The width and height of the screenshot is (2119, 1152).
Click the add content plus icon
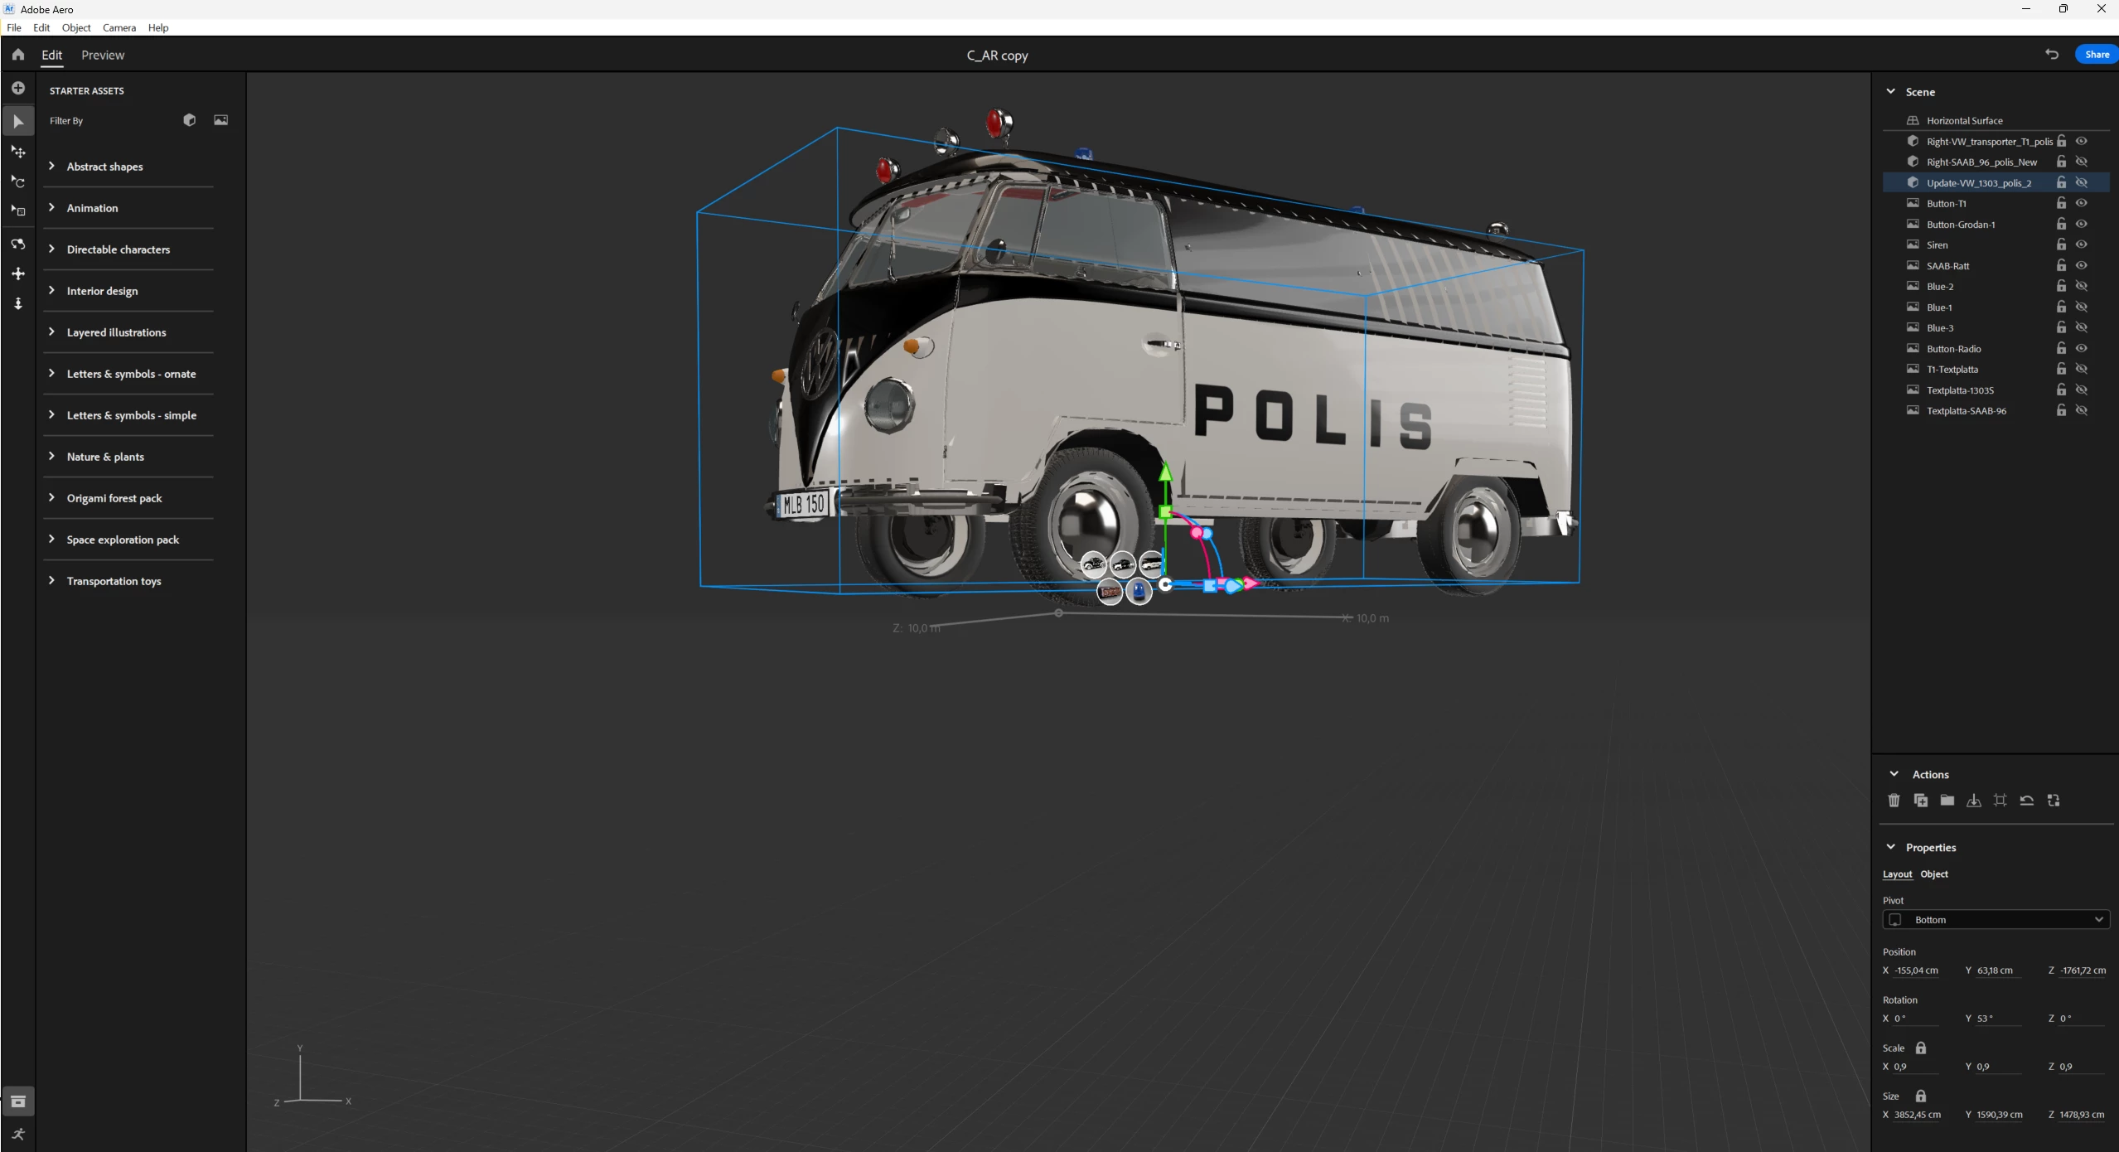[x=18, y=88]
